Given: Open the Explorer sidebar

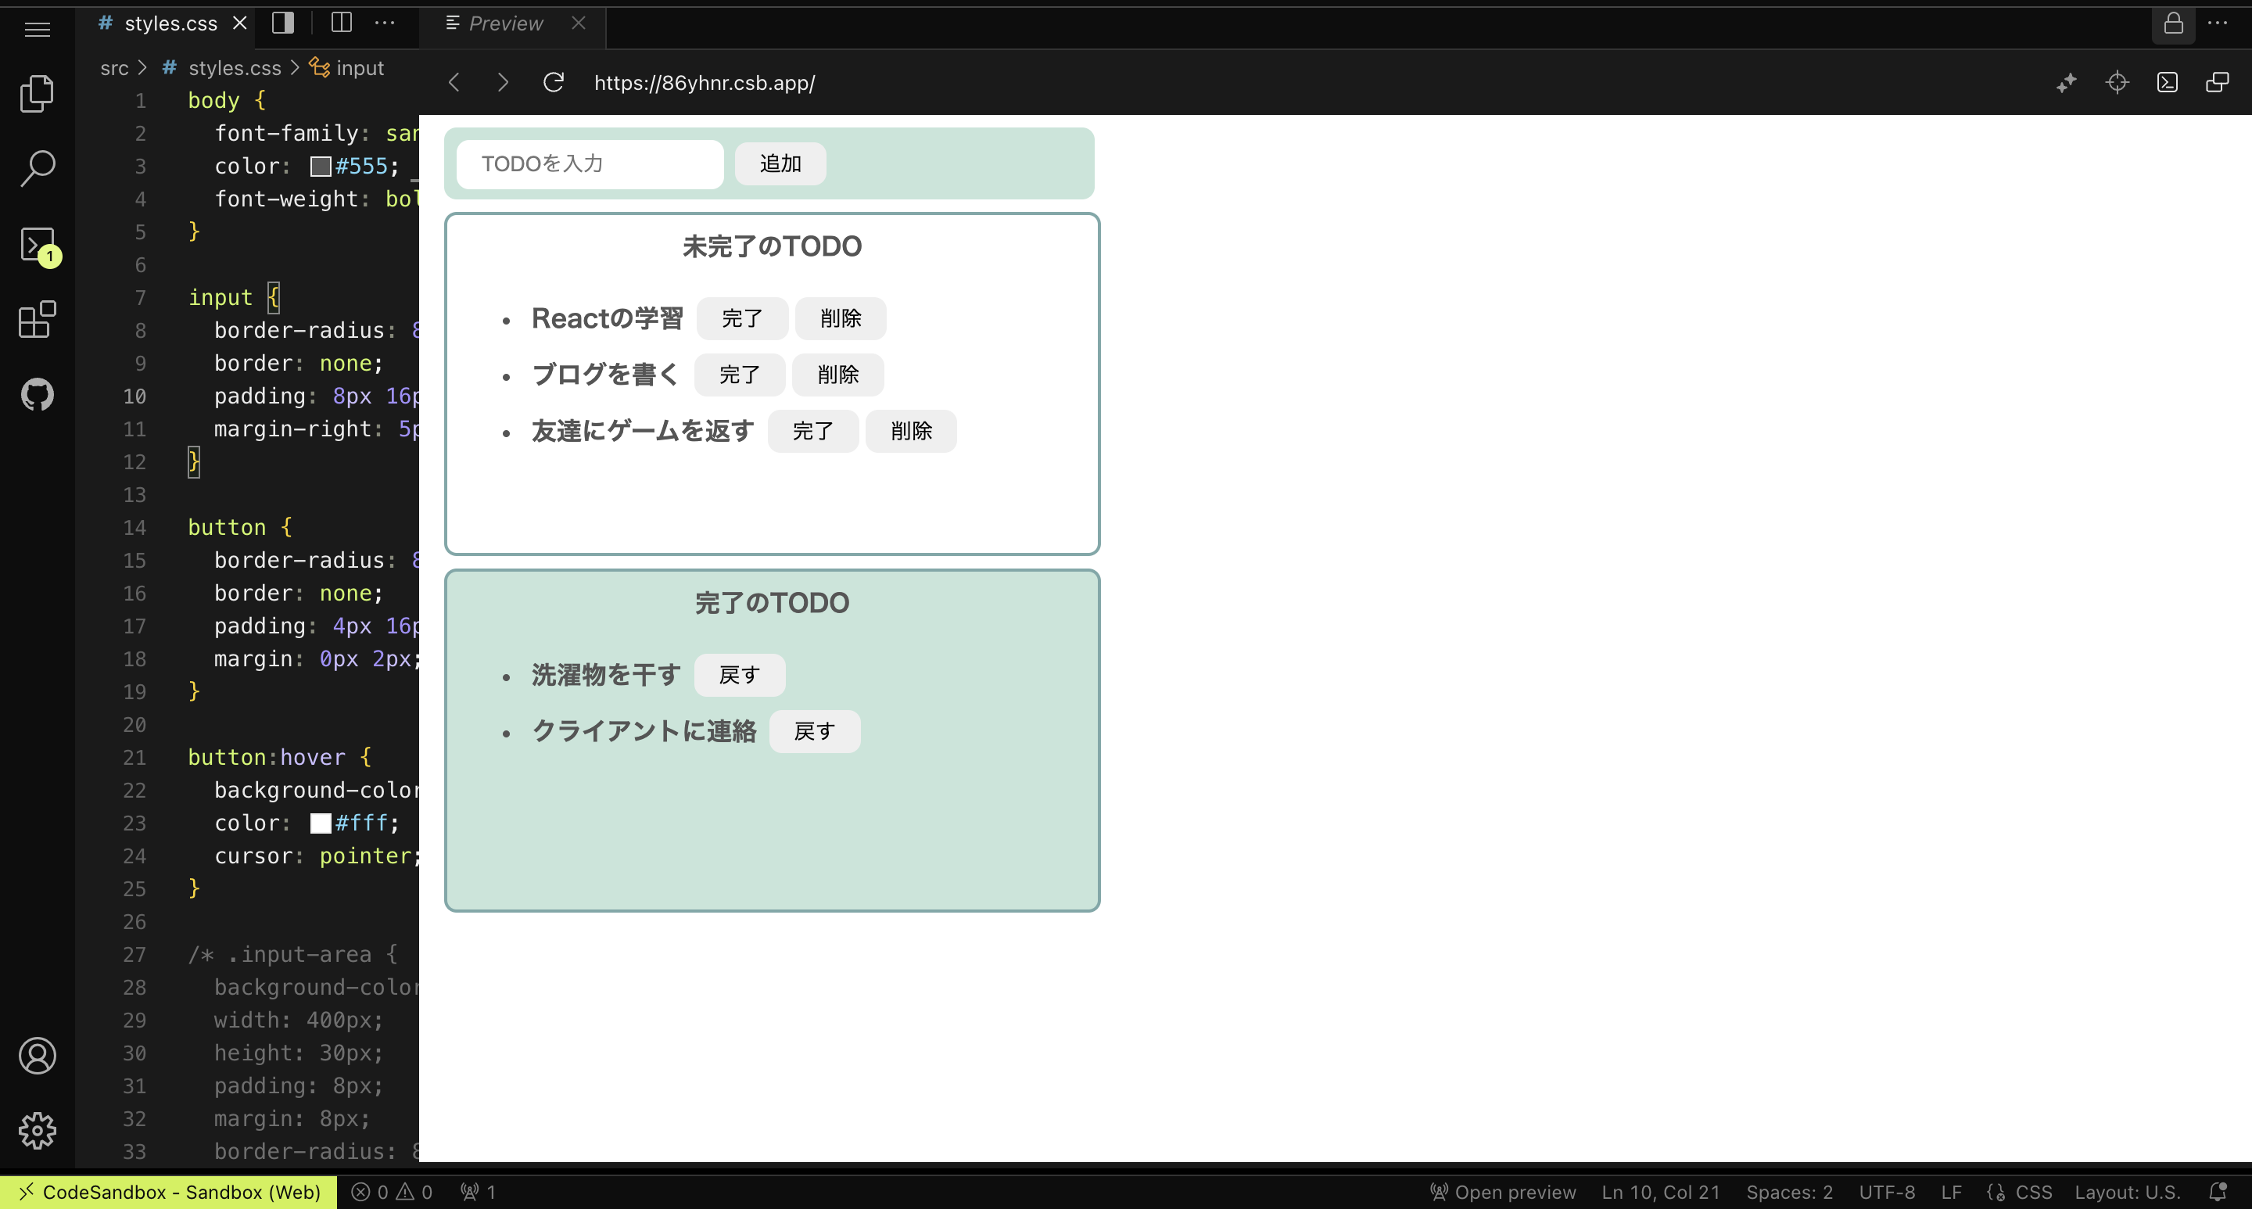Looking at the screenshot, I should point(38,94).
